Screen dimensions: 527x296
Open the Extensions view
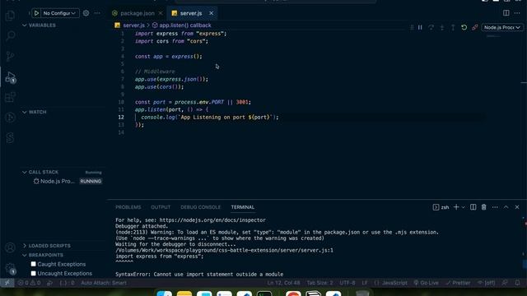10,97
